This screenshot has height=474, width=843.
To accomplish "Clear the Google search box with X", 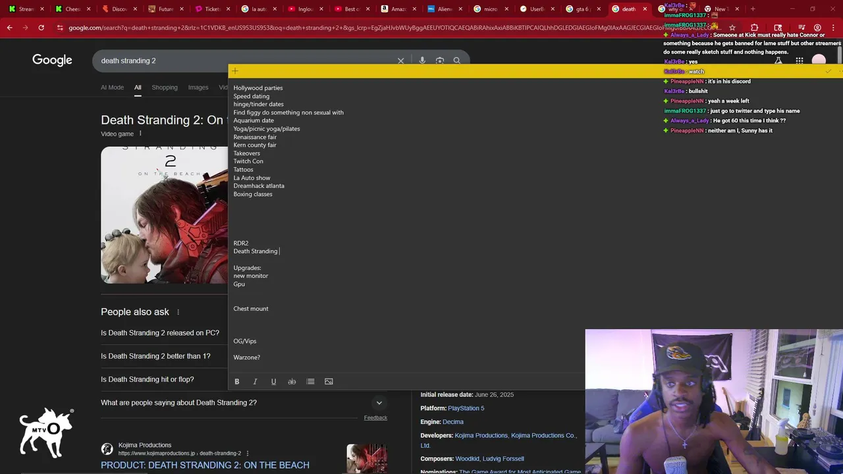I will (x=400, y=61).
